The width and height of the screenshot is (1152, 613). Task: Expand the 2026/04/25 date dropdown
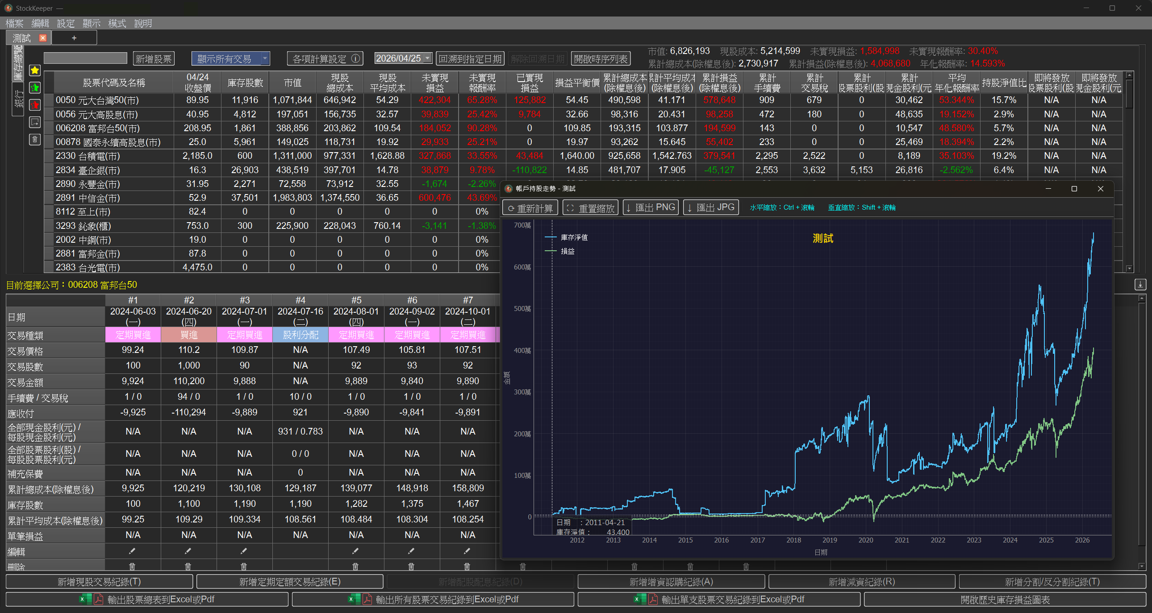tap(427, 58)
